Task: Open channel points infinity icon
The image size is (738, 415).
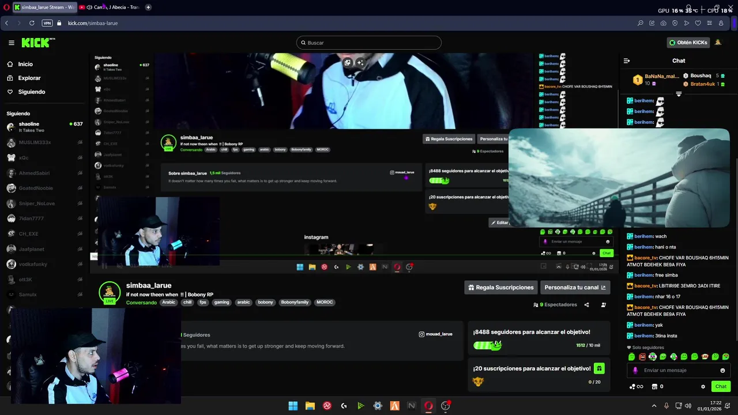Action: 637,387
